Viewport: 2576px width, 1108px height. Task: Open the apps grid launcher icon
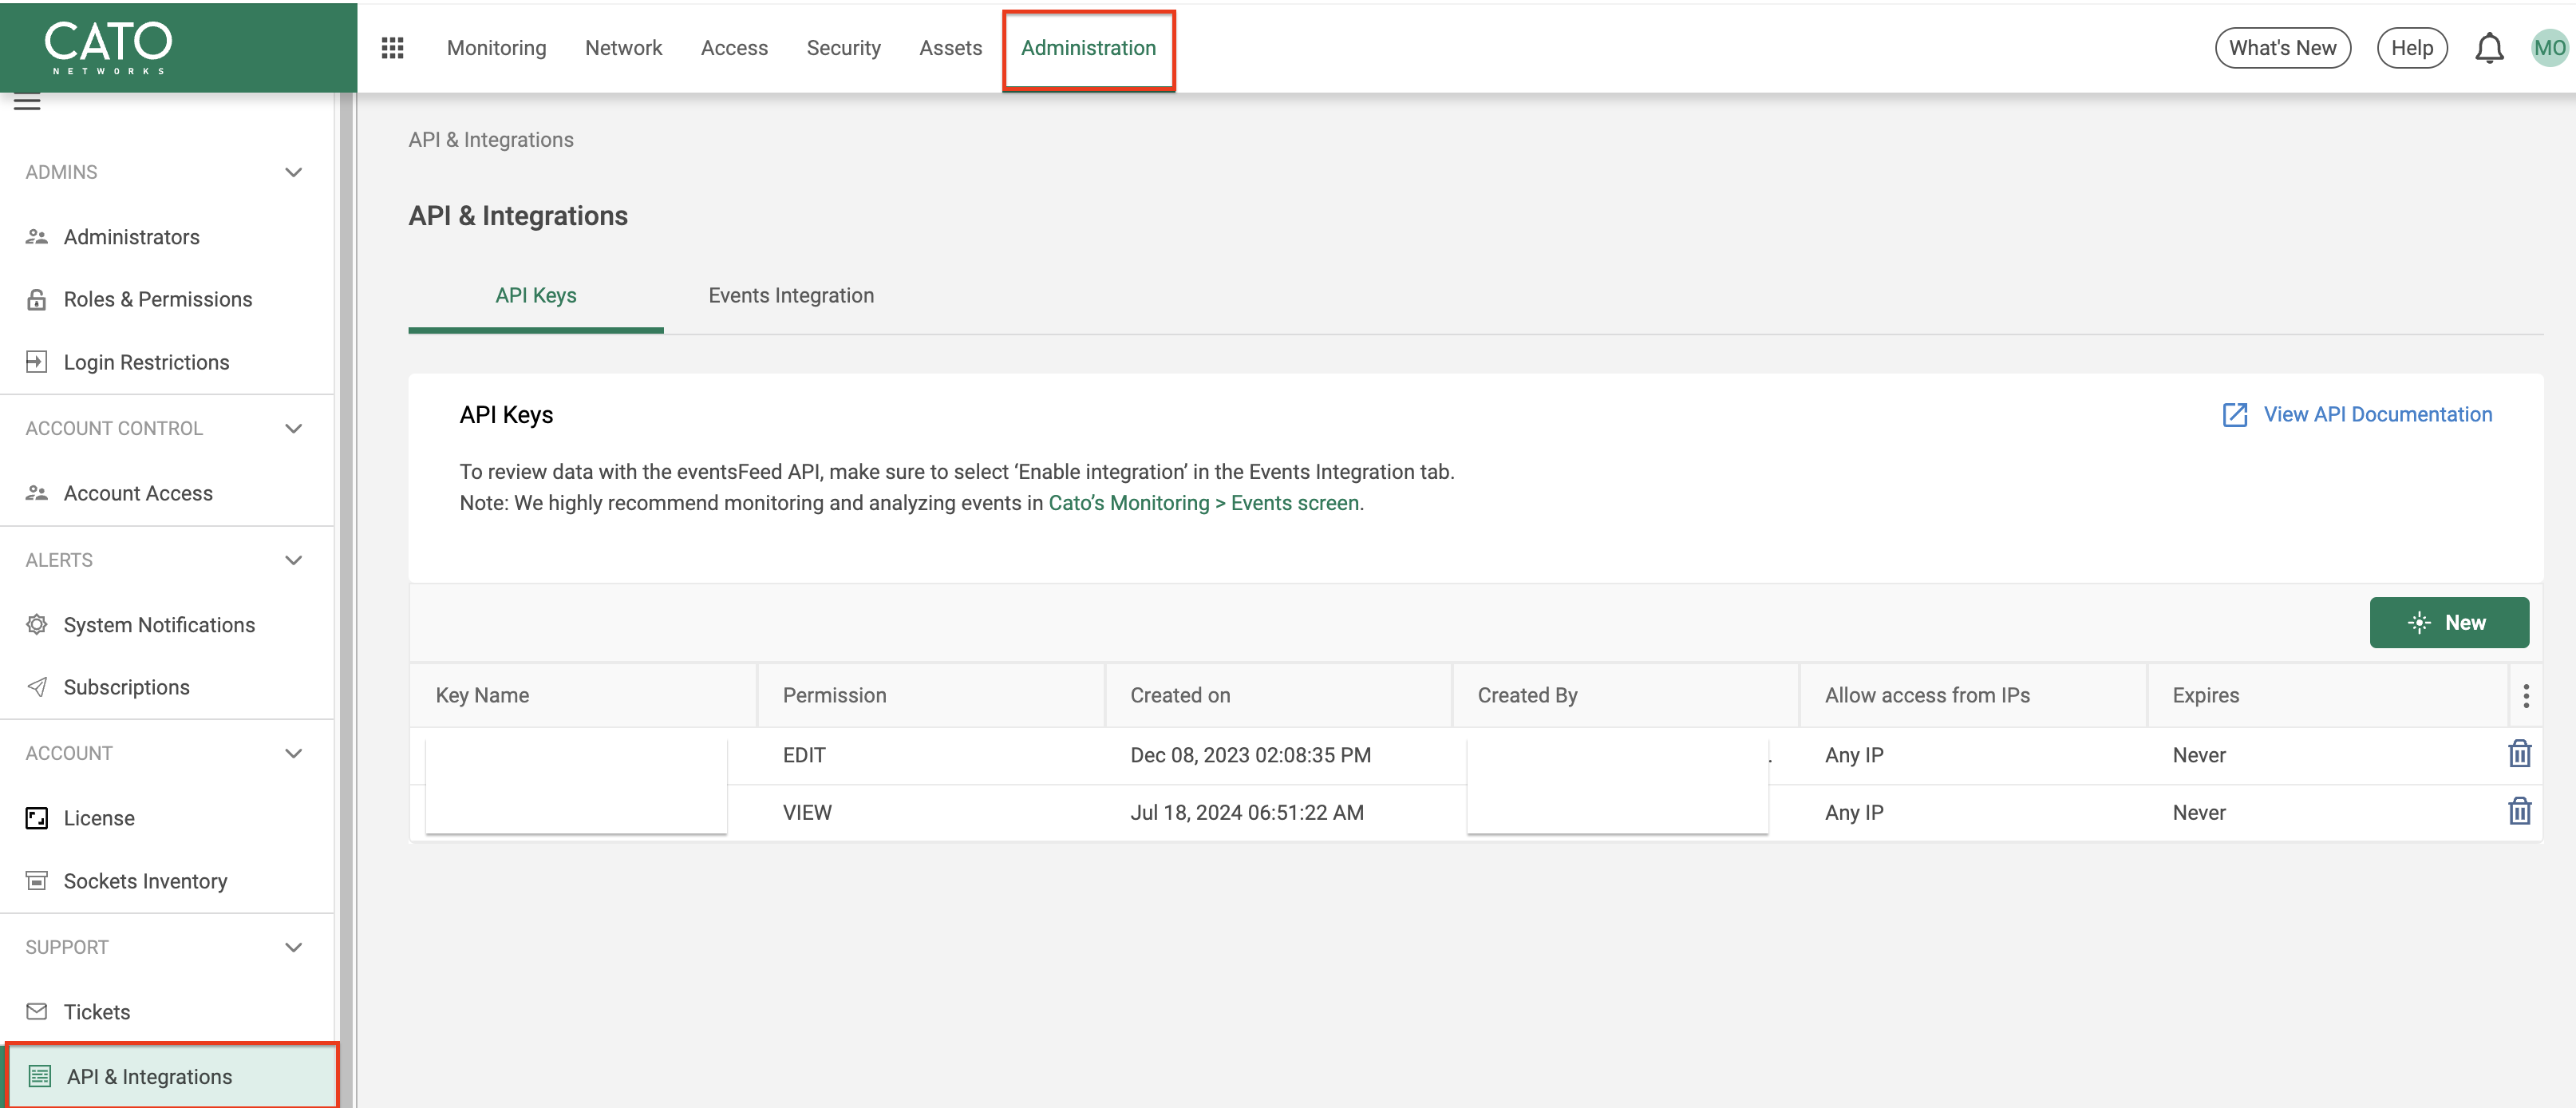(x=392, y=48)
